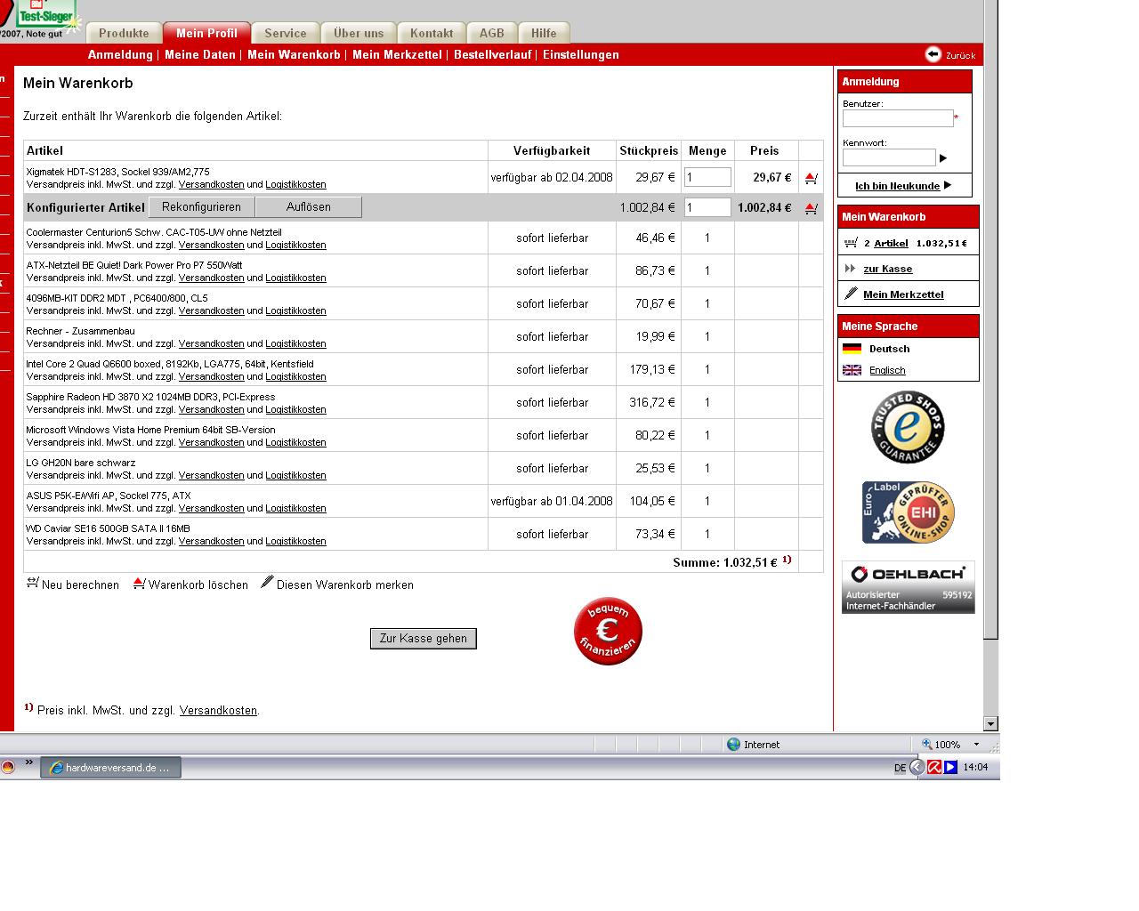Expand the quick launch overflow chevron
This screenshot has height=911, width=1139.
coord(28,762)
